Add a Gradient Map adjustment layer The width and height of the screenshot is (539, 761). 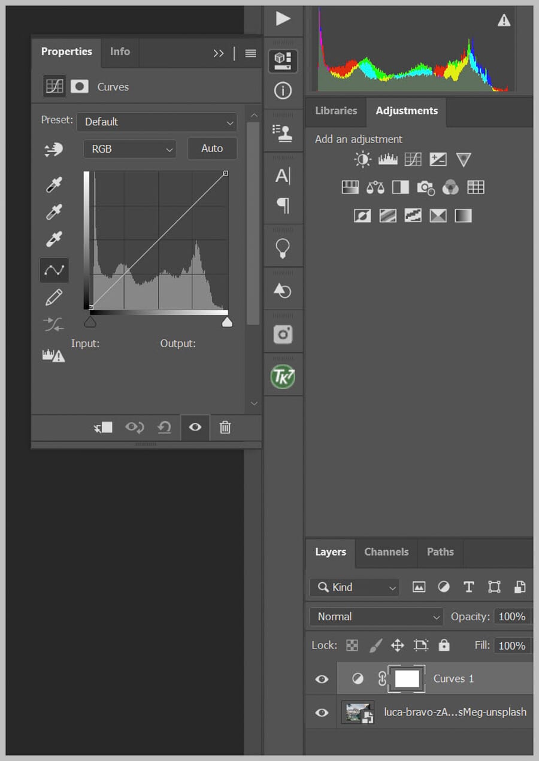[x=463, y=215]
